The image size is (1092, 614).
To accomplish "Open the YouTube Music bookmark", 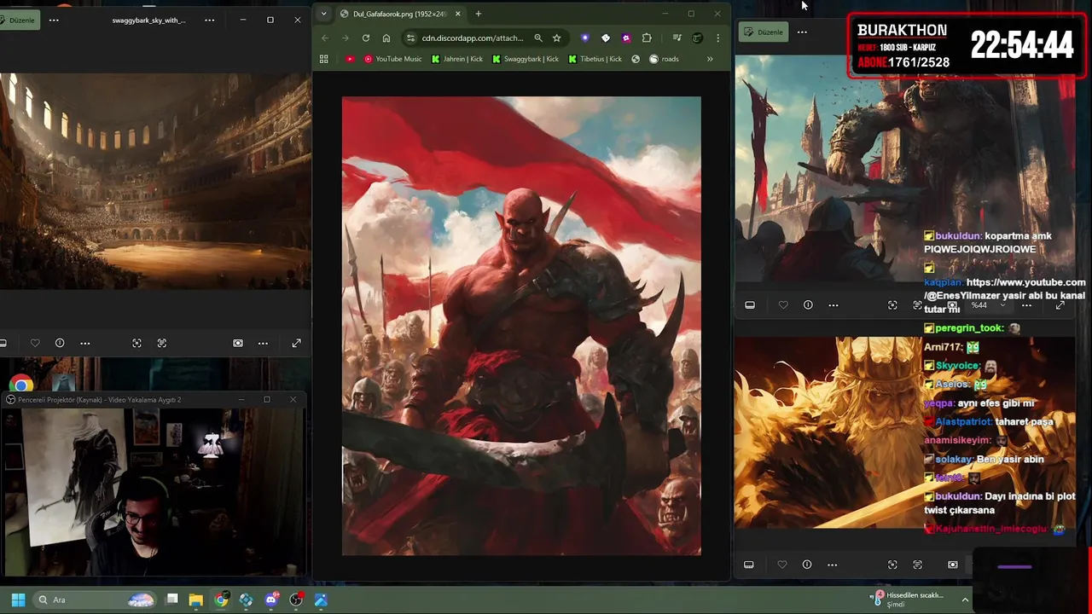I will click(x=393, y=59).
